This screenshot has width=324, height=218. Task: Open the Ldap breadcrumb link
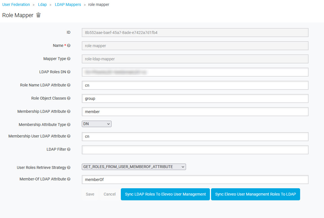[42, 4]
